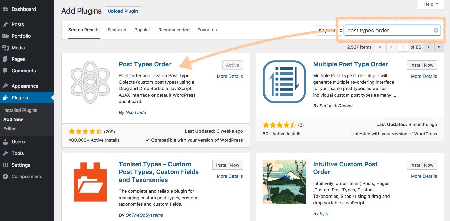The height and width of the screenshot is (221, 450).
Task: Click the Upload Plugin button
Action: [123, 11]
